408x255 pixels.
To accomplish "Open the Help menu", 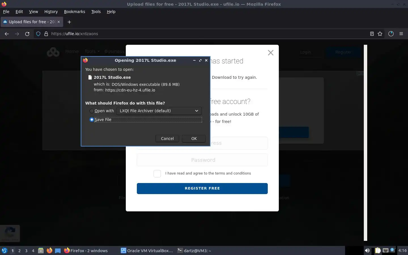I will coord(111,12).
